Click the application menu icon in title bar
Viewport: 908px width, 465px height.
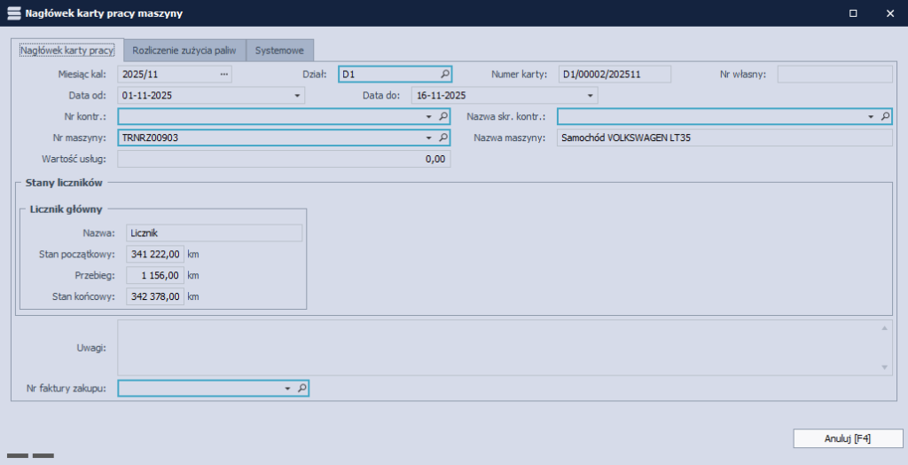pyautogui.click(x=13, y=13)
